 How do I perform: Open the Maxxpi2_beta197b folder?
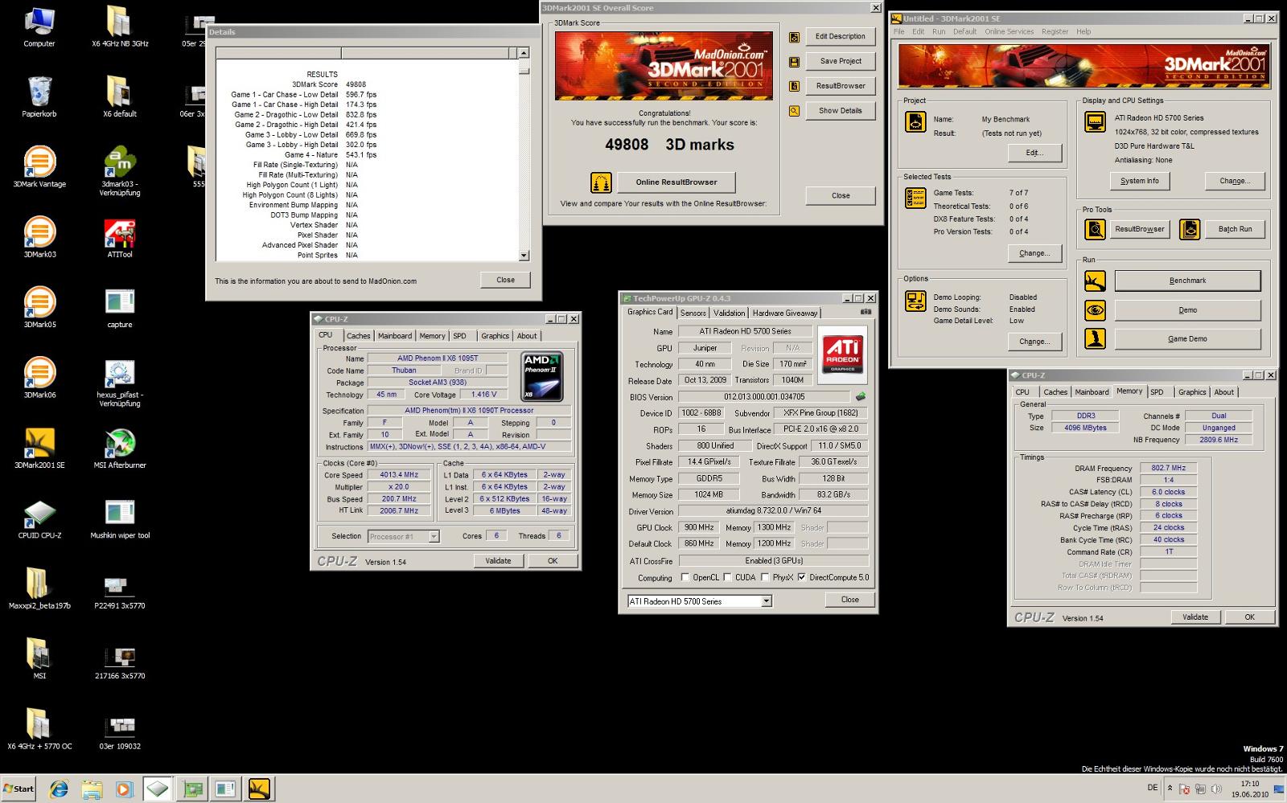(39, 588)
